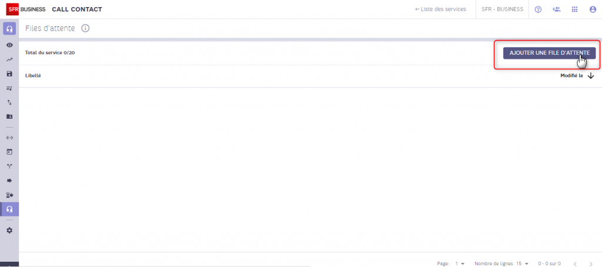This screenshot has width=602, height=267.
Task: Open the hourglass with arrow icon
Action: (x=9, y=195)
